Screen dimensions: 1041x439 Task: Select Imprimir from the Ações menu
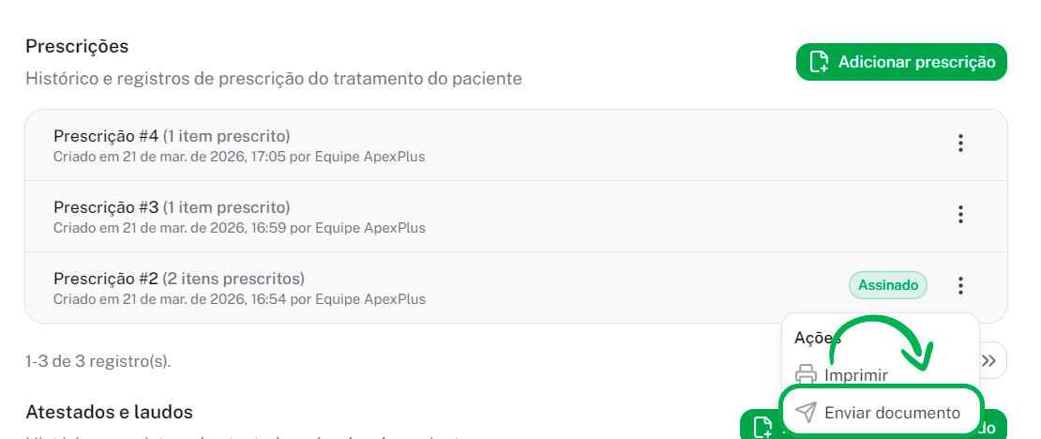coord(855,375)
